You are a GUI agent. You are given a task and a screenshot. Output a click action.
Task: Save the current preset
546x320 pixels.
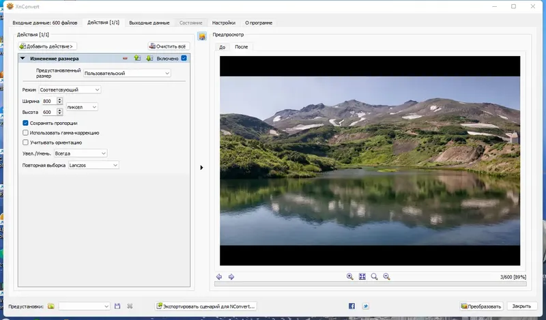pos(117,306)
